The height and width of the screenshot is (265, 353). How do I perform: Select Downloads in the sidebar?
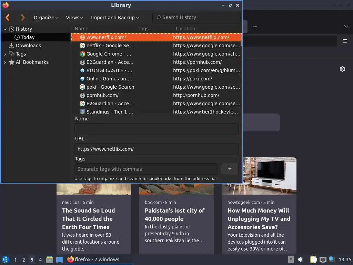click(x=35, y=46)
